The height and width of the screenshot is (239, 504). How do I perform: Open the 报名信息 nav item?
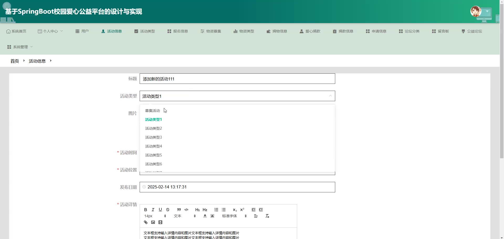(178, 31)
